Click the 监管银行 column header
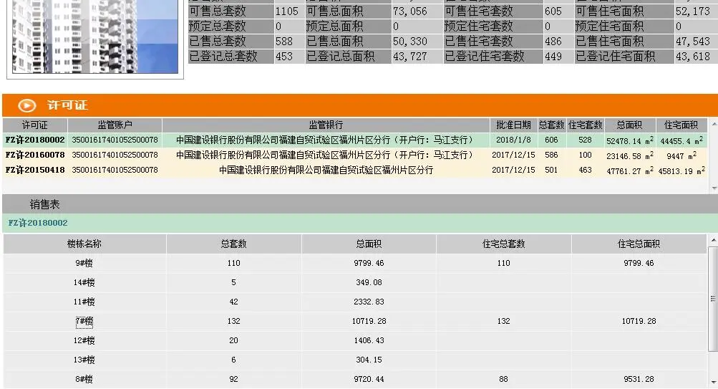Screen dimensions: 718x389 [x=326, y=125]
